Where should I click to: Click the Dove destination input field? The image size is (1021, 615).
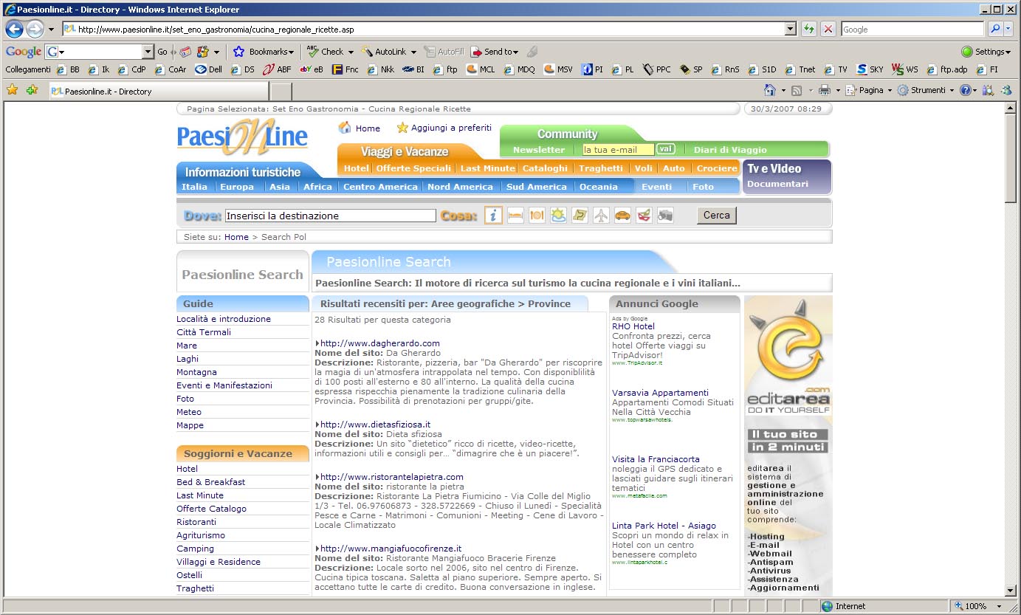point(330,216)
